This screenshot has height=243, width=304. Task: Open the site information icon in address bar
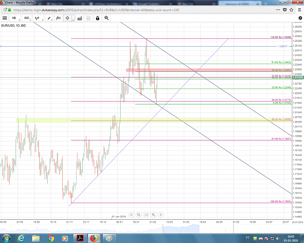pyautogui.click(x=5, y=10)
